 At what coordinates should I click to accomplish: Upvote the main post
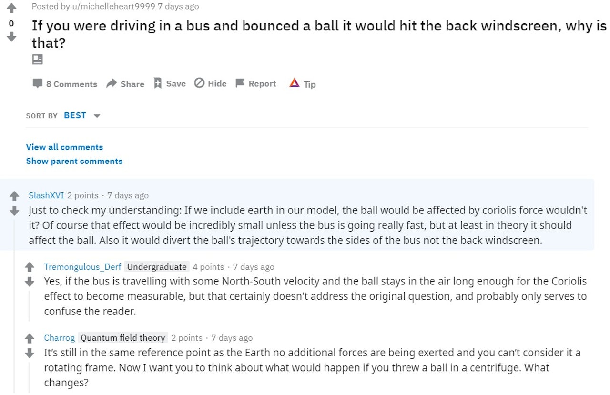11,8
